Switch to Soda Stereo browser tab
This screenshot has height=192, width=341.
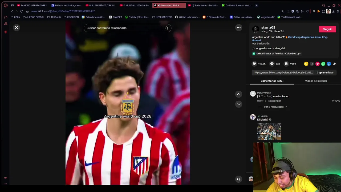tap(203, 5)
